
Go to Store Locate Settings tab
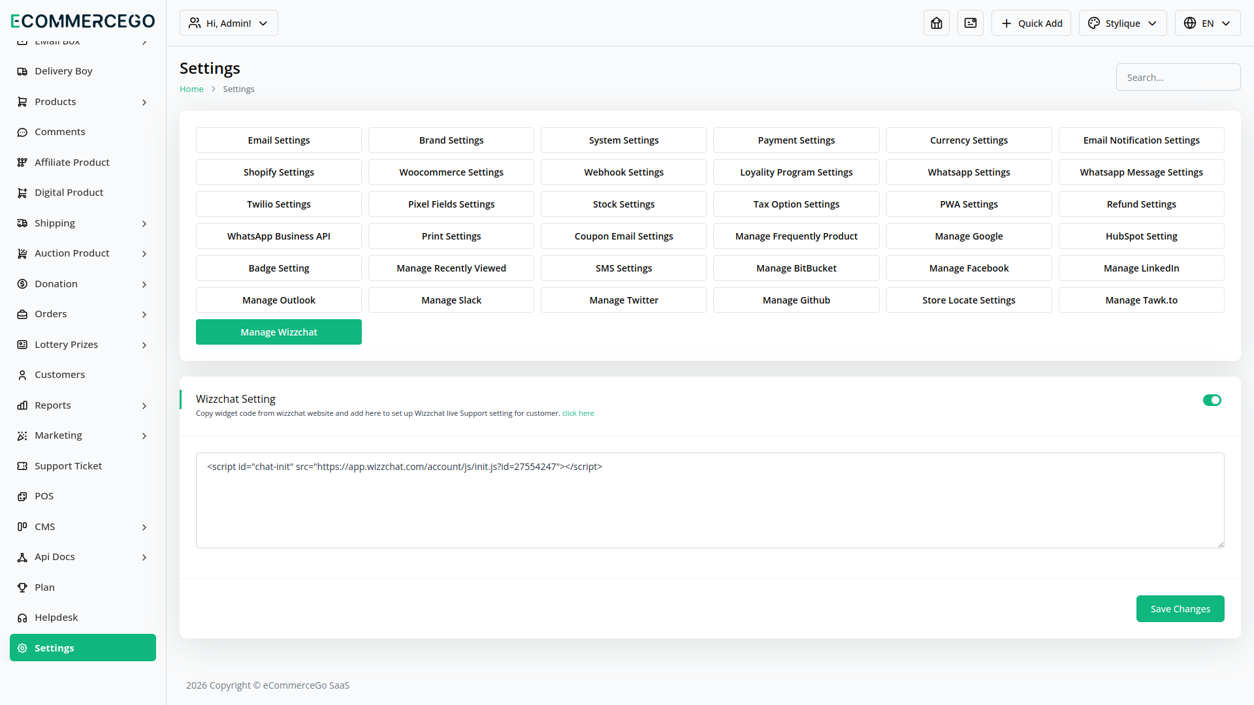(969, 300)
